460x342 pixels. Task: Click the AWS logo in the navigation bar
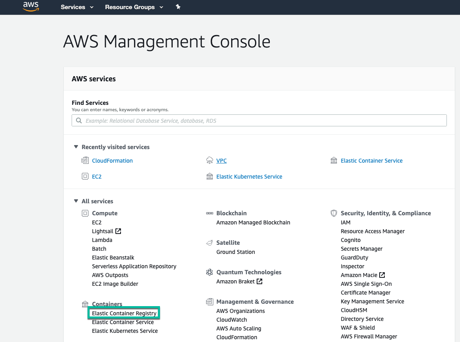(31, 7)
